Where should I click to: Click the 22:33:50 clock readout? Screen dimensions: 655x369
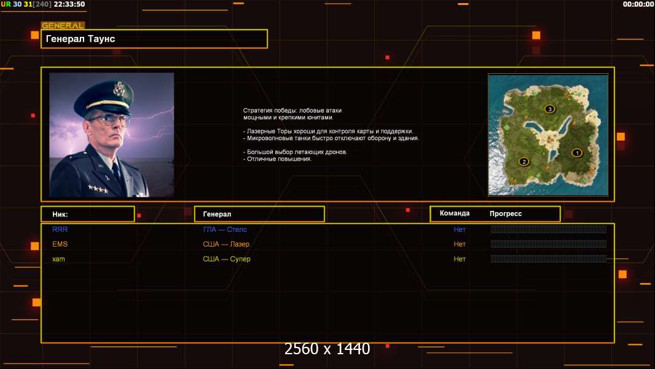click(x=69, y=4)
